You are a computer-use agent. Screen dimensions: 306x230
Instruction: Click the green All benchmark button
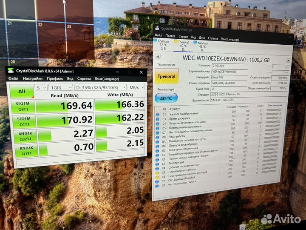coord(21,91)
